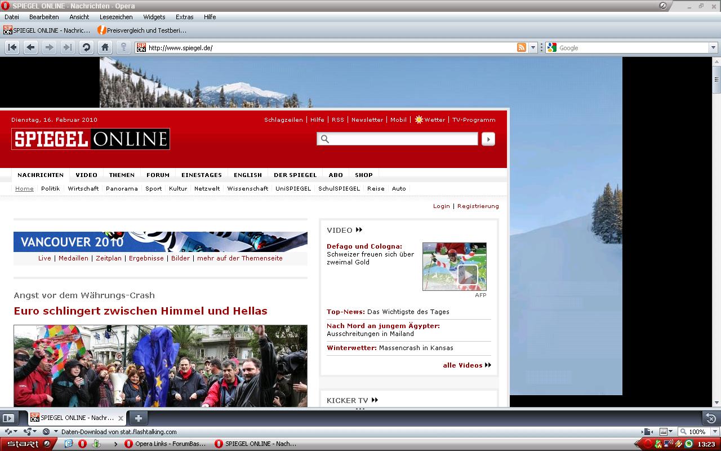Click the fast forward navigation button
The image size is (721, 451).
(68, 48)
